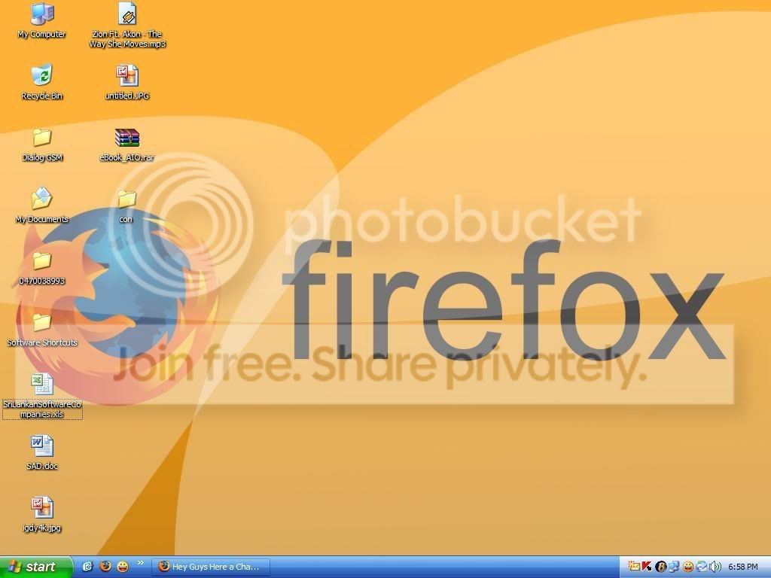Open the volume speaker tray icon
Image resolution: width=771 pixels, height=578 pixels.
pos(715,567)
